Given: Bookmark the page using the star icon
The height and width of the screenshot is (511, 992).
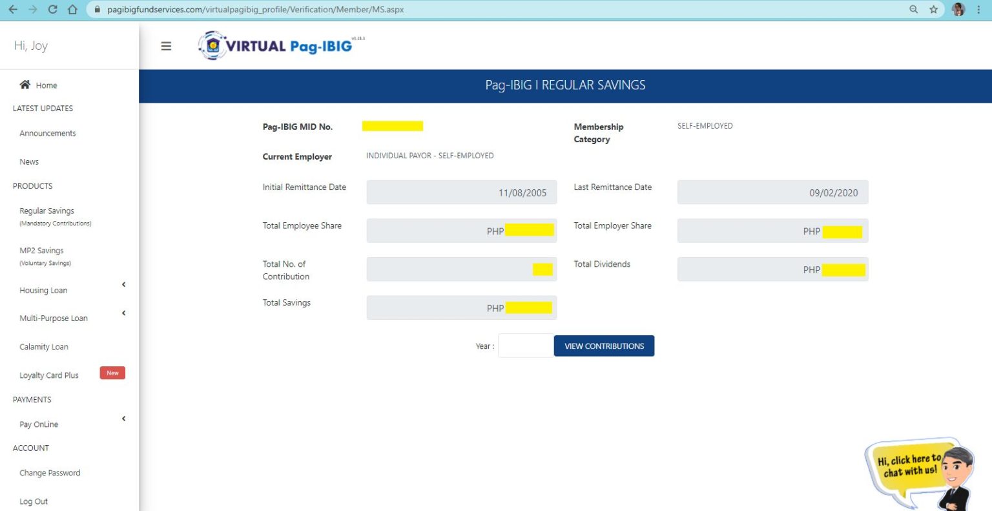Looking at the screenshot, I should [933, 9].
